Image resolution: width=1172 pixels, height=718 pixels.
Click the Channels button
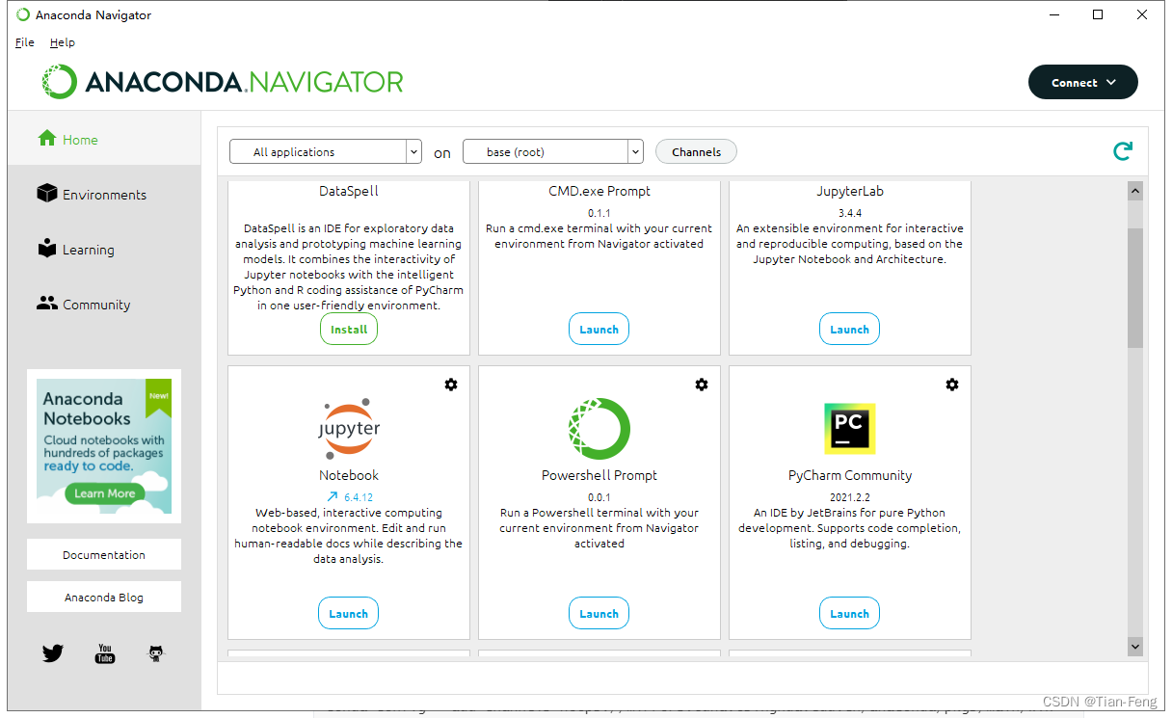pyautogui.click(x=696, y=151)
